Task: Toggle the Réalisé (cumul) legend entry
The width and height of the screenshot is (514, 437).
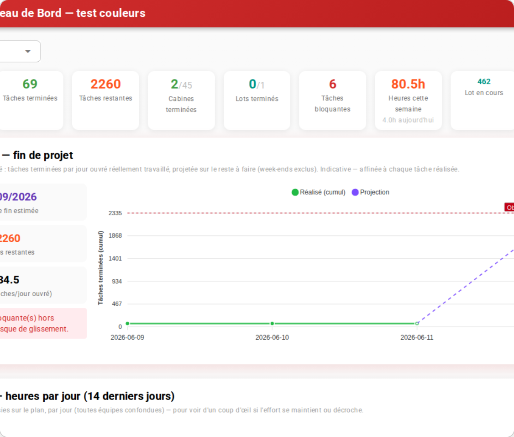Action: click(x=318, y=192)
